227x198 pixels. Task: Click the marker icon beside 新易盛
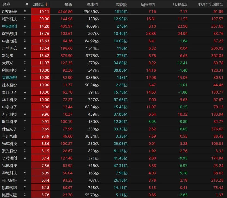point(25,55)
